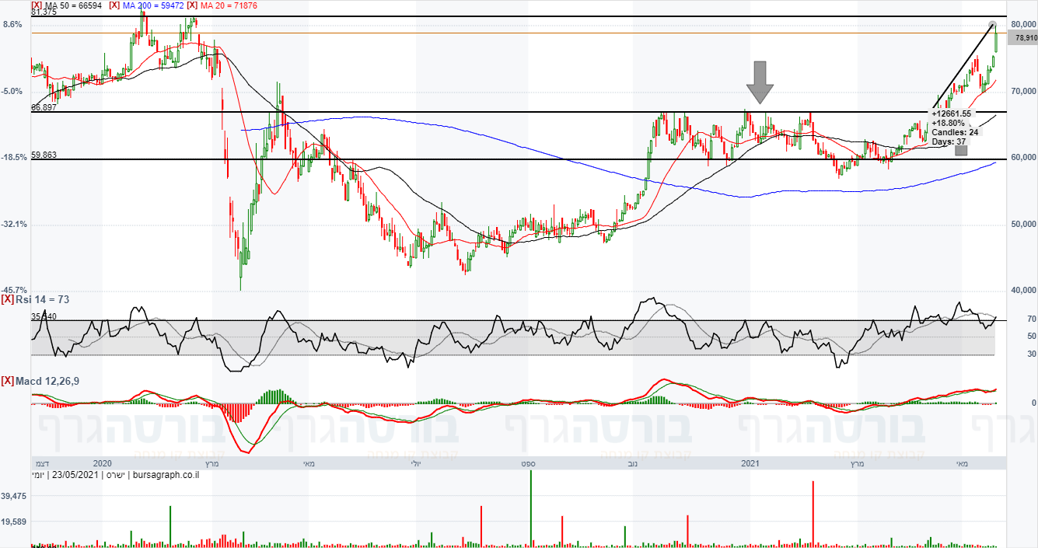Remove the MA 20 indicator via its X

coord(193,5)
